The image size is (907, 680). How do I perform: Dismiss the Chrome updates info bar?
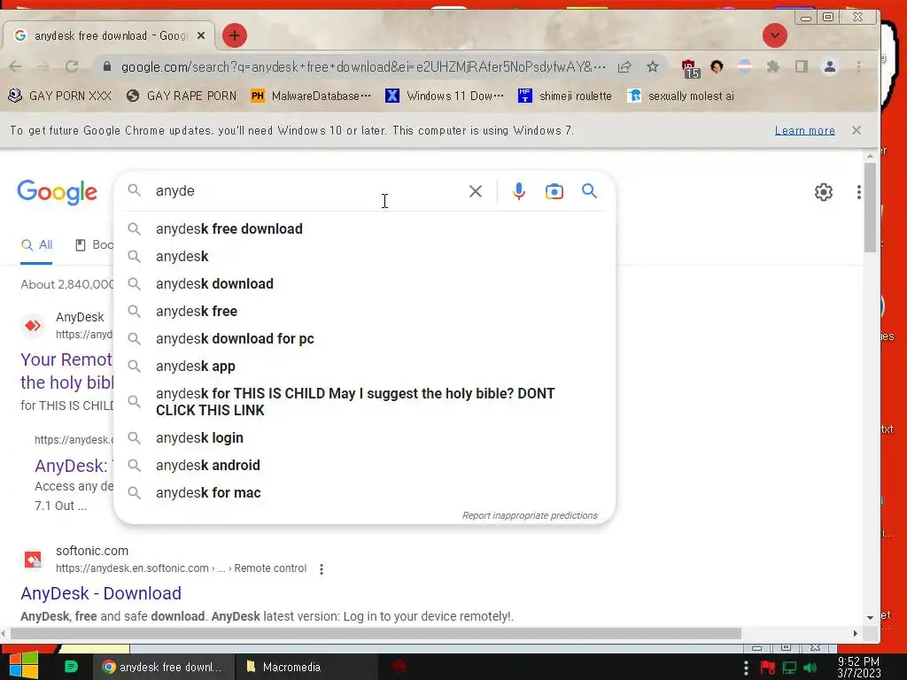coord(857,130)
